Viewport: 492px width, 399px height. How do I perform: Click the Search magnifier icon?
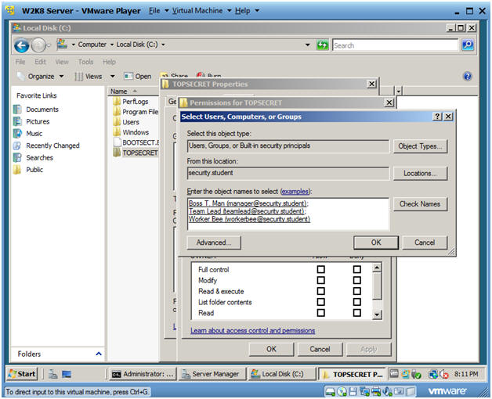pos(467,45)
